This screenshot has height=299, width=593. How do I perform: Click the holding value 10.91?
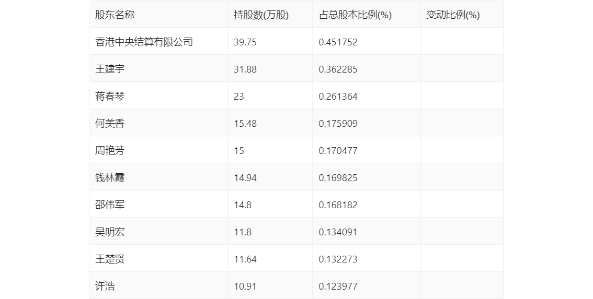tap(245, 287)
